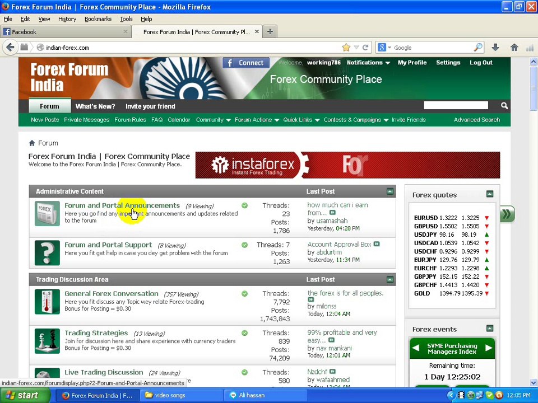This screenshot has height=403, width=538.
Task: Open the Forum and Portal Announcements newspaper icon
Action: click(x=47, y=213)
